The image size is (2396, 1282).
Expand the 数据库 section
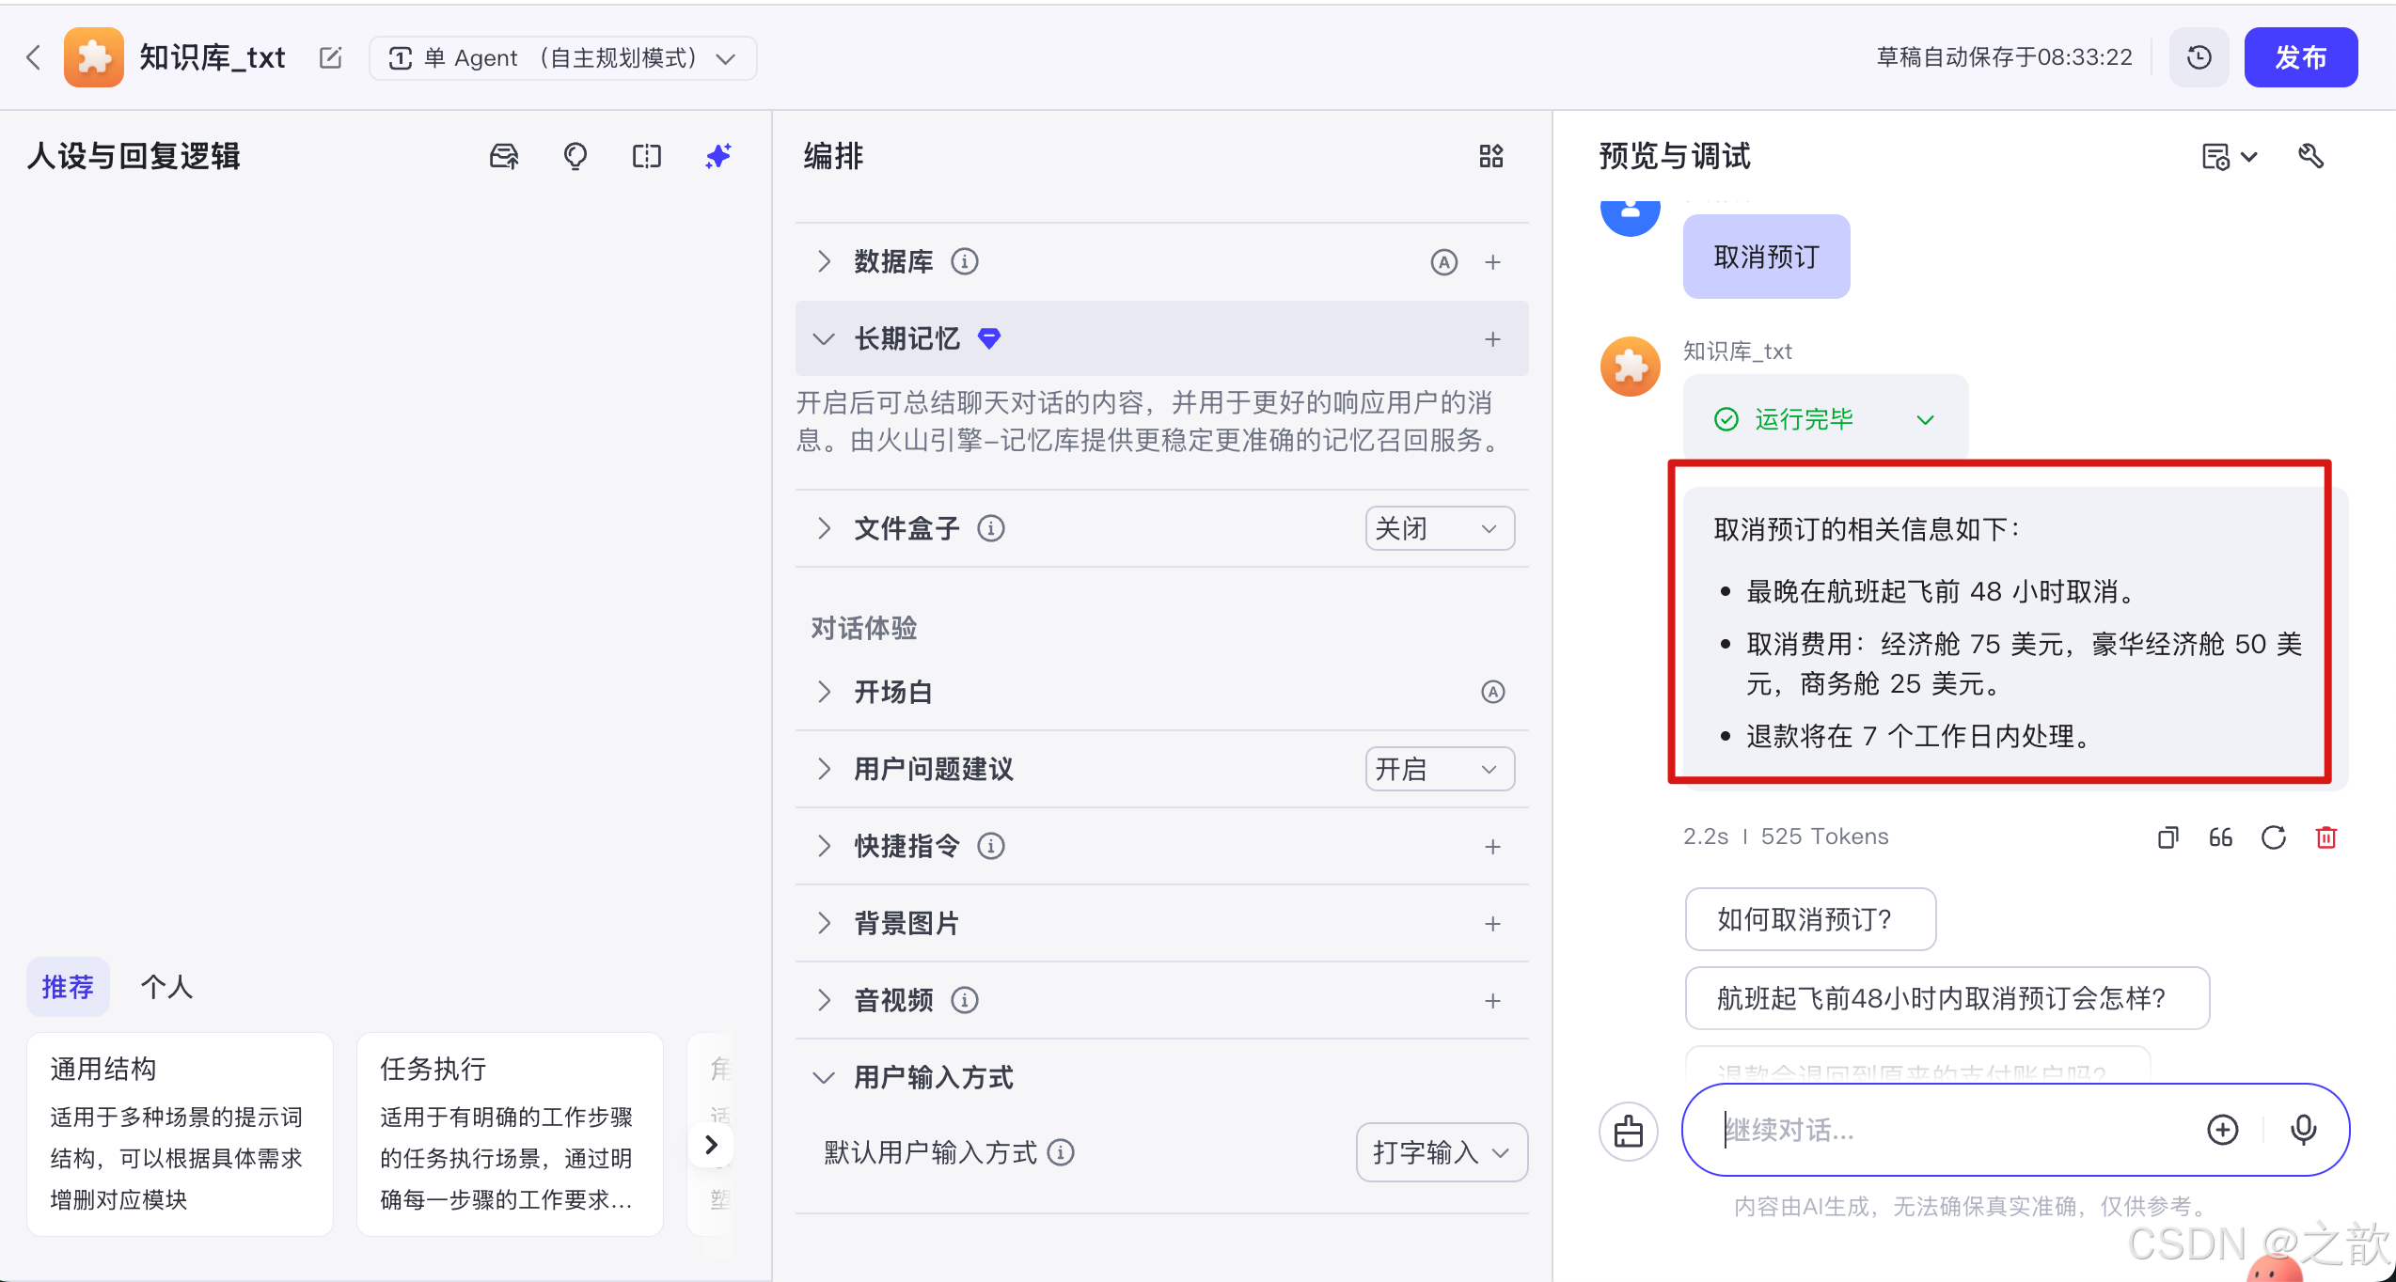pyautogui.click(x=824, y=261)
